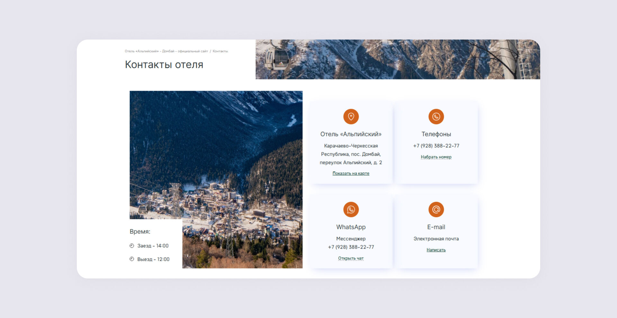The width and height of the screenshot is (617, 318).
Task: Click the cable car banner image
Action: point(398,59)
